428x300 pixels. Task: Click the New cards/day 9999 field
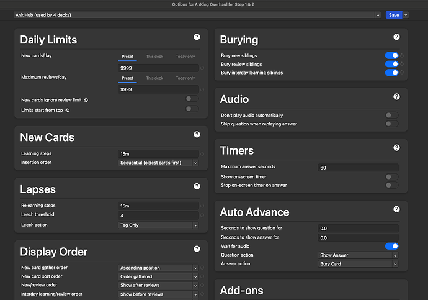coord(158,68)
